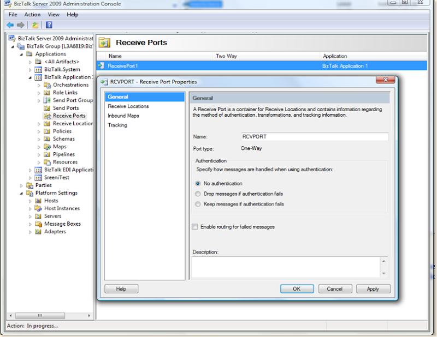437x337 pixels.
Task: Click the Send Ports tree icon
Action: (x=47, y=108)
